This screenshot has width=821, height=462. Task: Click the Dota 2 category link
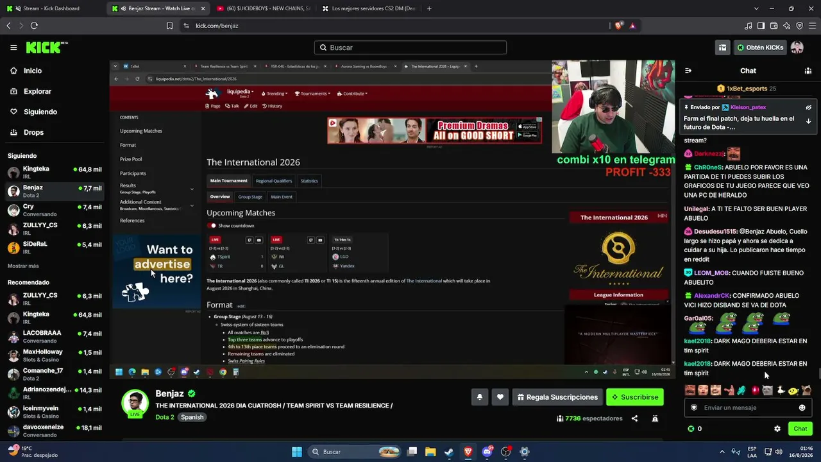pyautogui.click(x=165, y=417)
